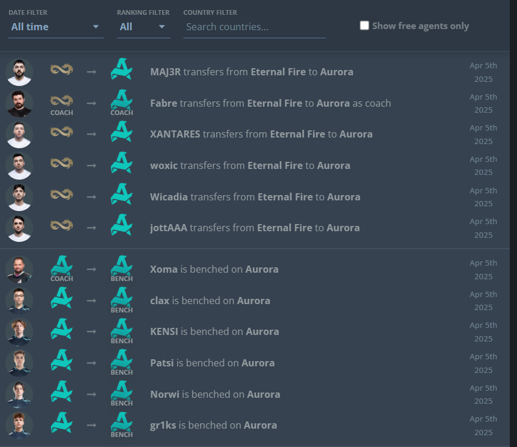The height and width of the screenshot is (447, 517).
Task: Click Aurora source logo in clax row
Action: coord(62,298)
